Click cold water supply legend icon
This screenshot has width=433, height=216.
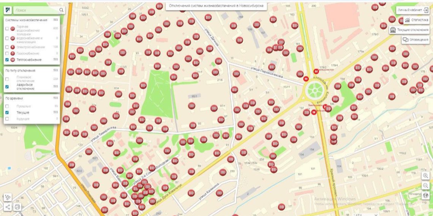[x=13, y=38]
